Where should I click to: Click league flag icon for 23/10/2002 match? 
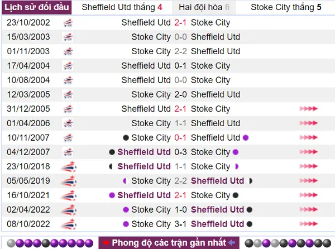coord(68,23)
